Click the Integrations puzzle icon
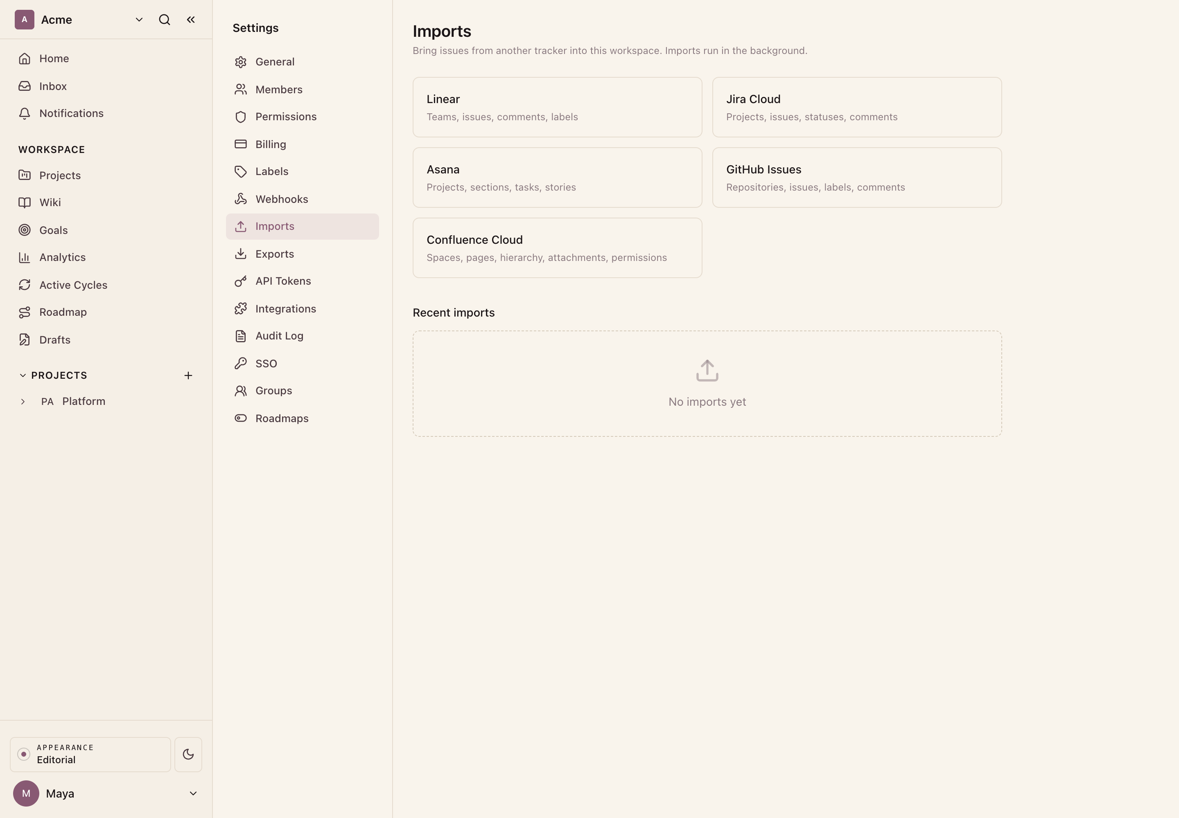 [x=241, y=308]
